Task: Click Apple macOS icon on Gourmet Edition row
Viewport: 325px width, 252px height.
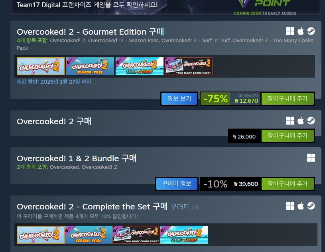Action: 301,31
